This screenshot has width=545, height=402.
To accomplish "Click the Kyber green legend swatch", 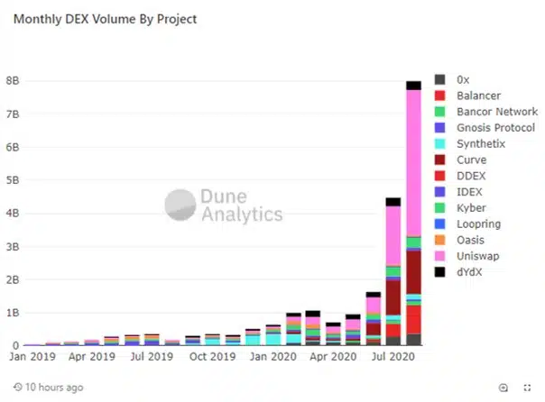I will [439, 207].
